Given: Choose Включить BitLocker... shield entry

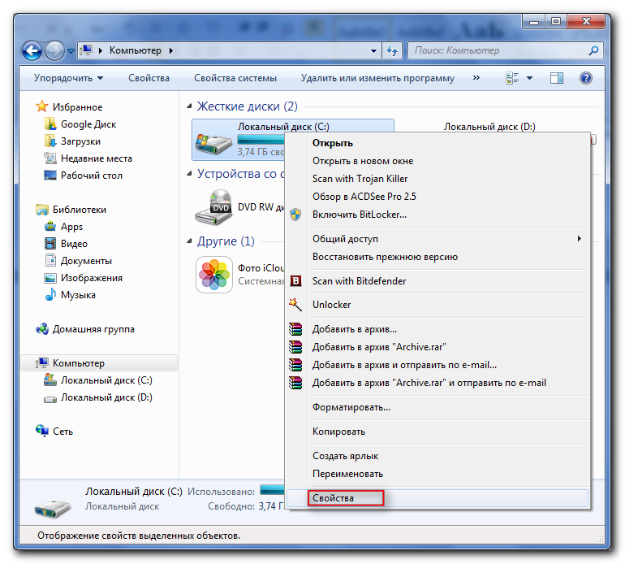Looking at the screenshot, I should (437, 215).
